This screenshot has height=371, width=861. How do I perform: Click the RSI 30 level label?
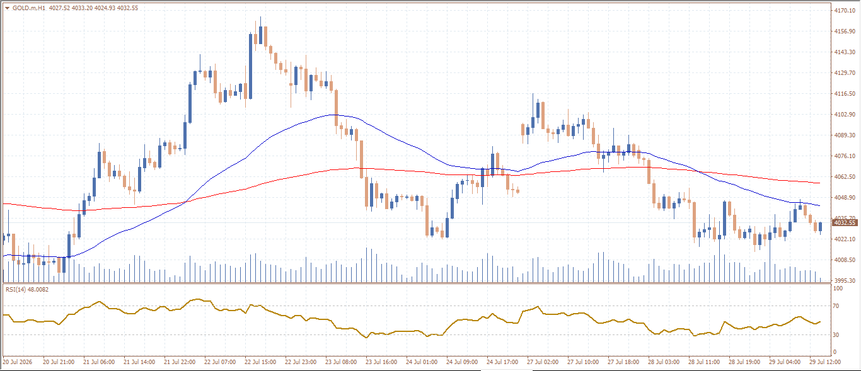(837, 334)
